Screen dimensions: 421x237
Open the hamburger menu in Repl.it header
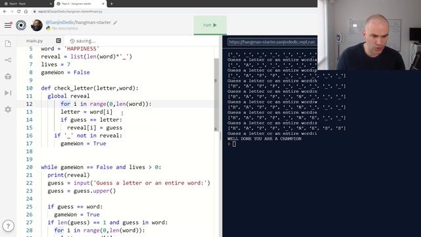pyautogui.click(x=8, y=25)
